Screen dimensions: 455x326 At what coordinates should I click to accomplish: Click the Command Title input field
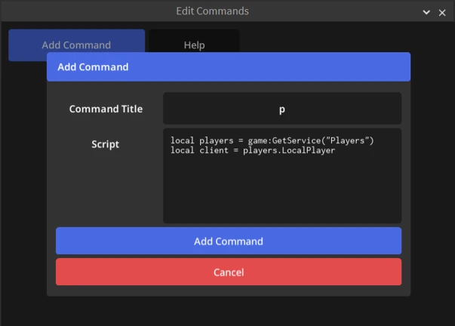coord(282,109)
